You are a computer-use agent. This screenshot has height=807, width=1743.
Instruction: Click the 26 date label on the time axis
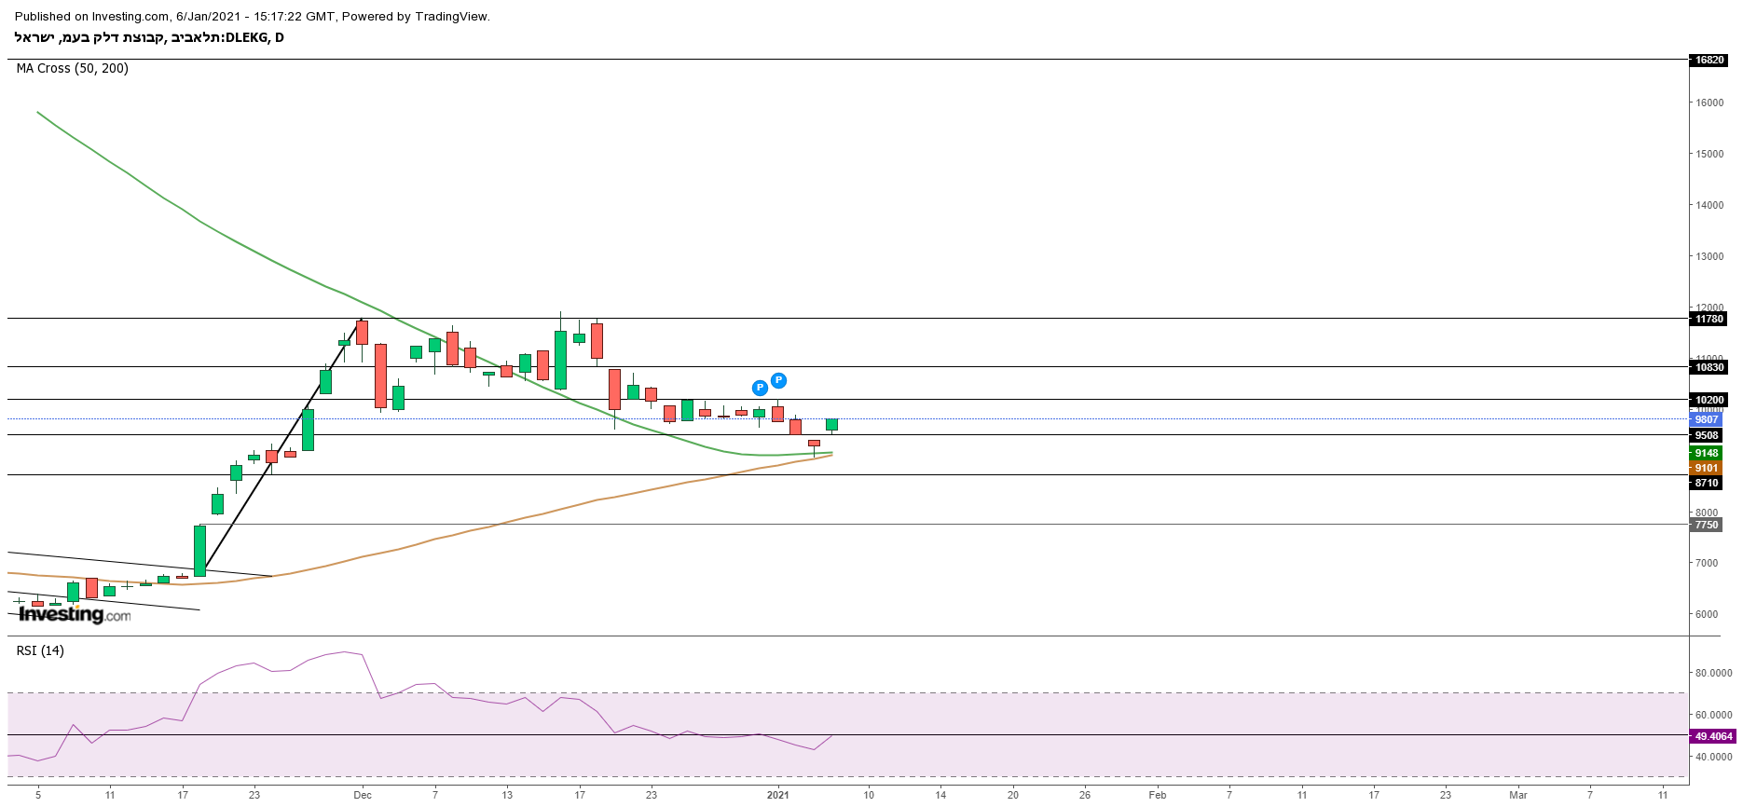tap(1085, 795)
